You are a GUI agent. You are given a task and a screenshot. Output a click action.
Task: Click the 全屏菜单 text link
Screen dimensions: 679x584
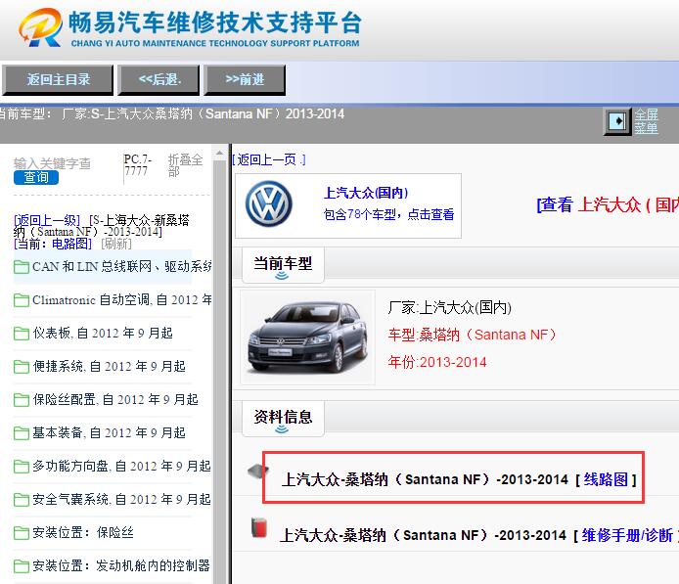(x=646, y=121)
